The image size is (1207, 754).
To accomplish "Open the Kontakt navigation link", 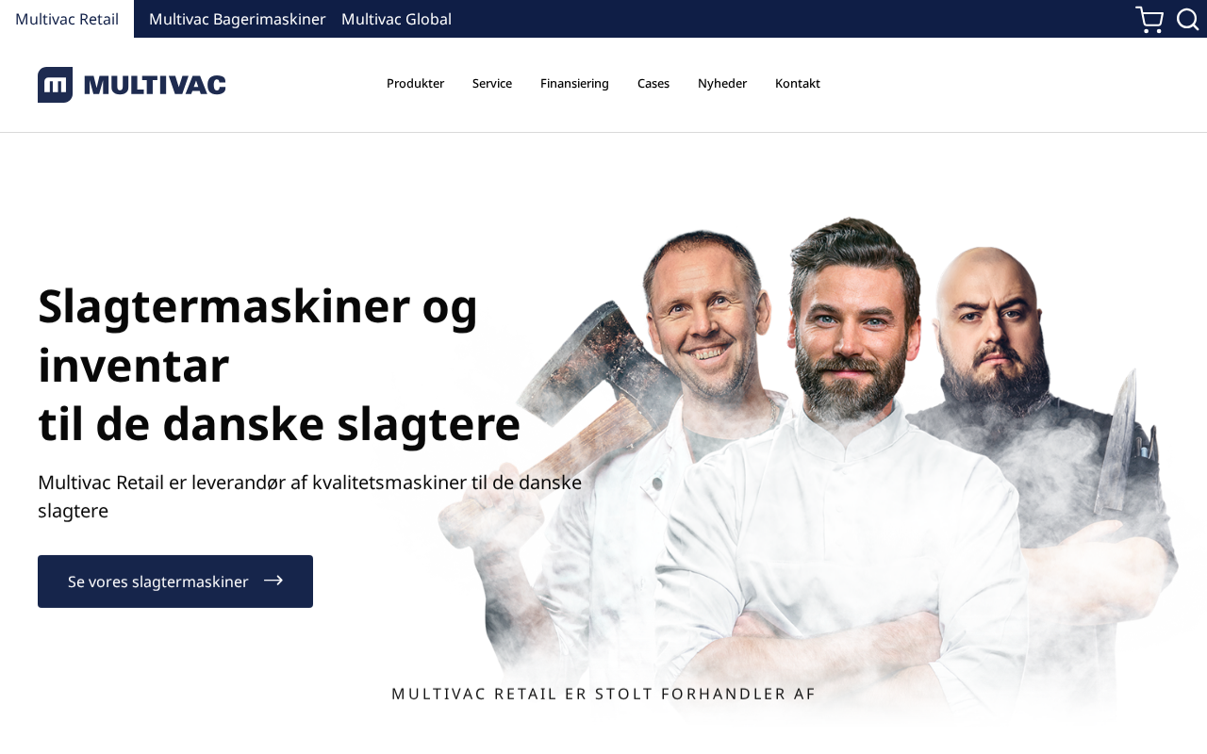I will point(798,83).
